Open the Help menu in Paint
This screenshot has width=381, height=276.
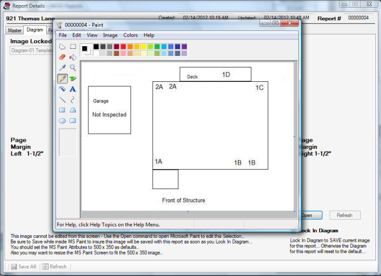[x=149, y=35]
